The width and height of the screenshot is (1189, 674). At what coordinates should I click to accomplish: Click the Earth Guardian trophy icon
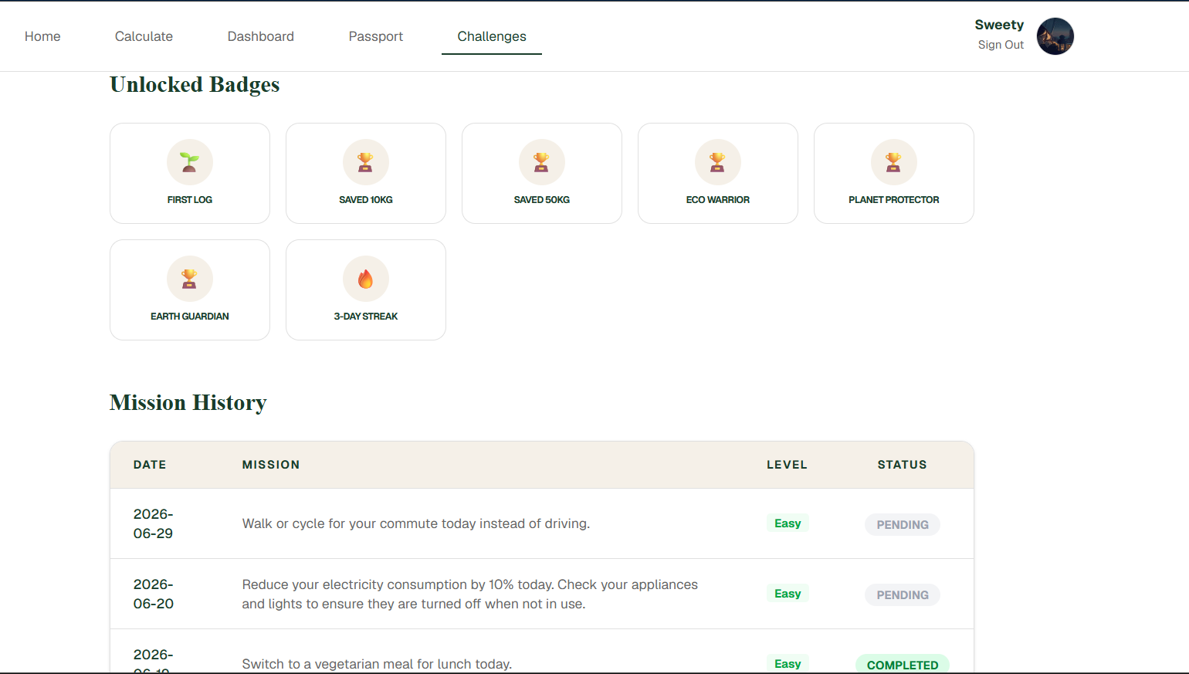tap(190, 279)
